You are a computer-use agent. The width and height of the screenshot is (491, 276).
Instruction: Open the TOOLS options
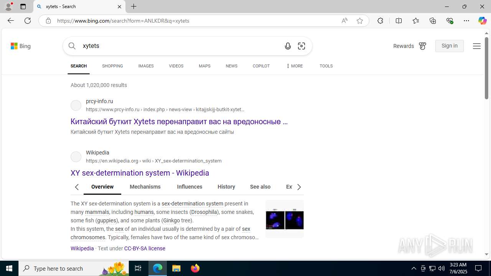[x=326, y=66]
